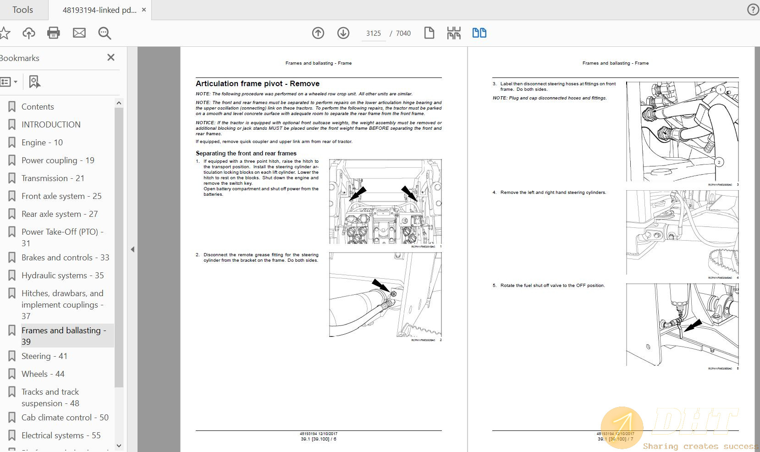Open Brakes and controls - 33 bookmark
Image resolution: width=760 pixels, height=452 pixels.
click(x=65, y=258)
